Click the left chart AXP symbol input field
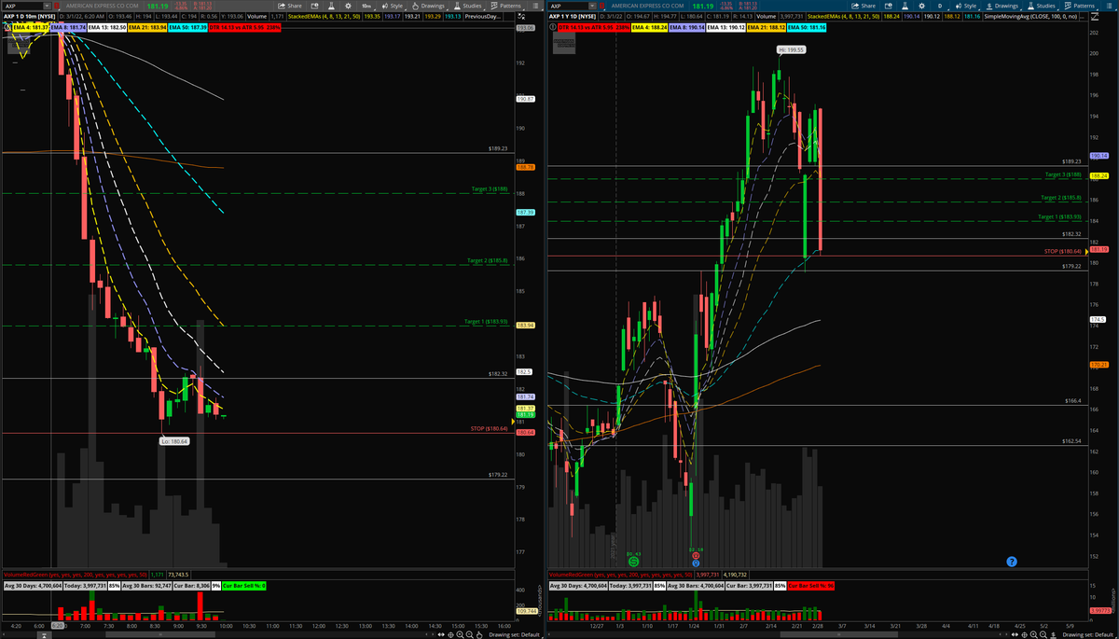The width and height of the screenshot is (1119, 639). 22,6
